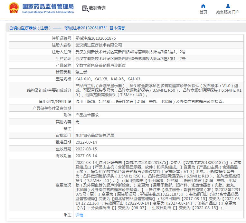Click the 注册人名称 row label

click(x=61, y=45)
